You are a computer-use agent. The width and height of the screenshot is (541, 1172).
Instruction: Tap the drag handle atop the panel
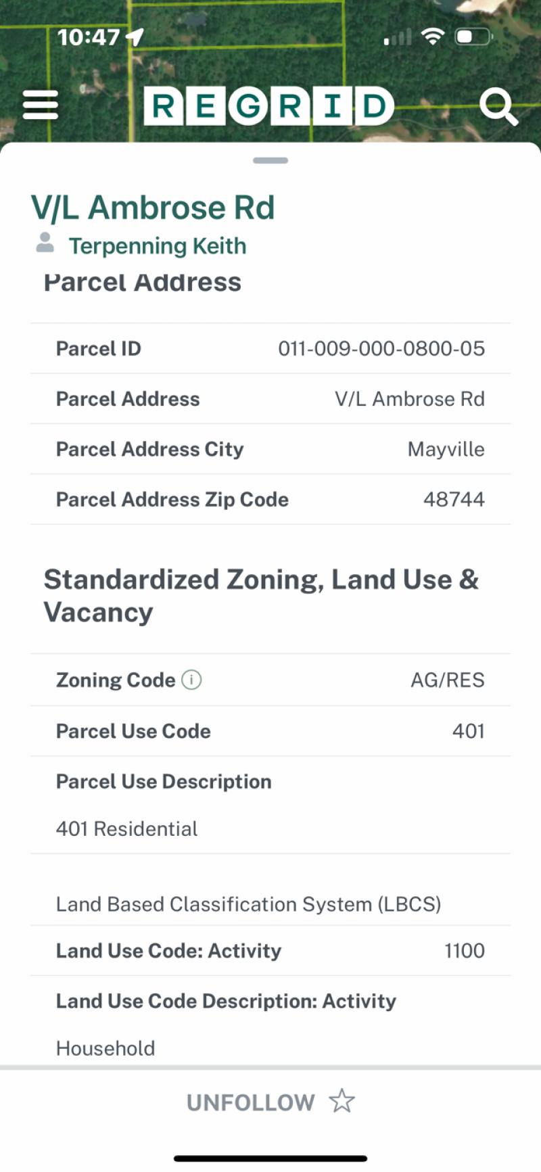[x=270, y=160]
